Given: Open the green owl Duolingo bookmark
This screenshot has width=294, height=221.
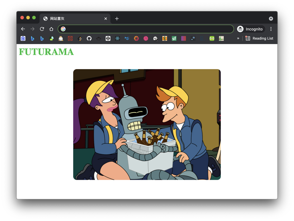Looking at the screenshot, I should 212,39.
